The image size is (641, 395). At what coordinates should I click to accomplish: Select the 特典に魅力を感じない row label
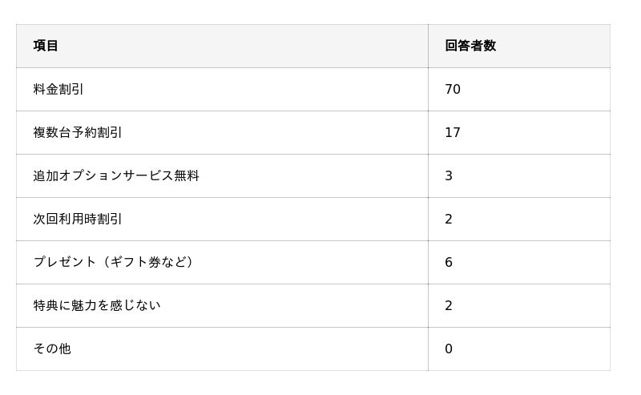click(97, 305)
